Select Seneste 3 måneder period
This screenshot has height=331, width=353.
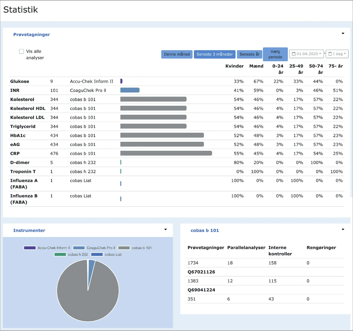point(215,54)
